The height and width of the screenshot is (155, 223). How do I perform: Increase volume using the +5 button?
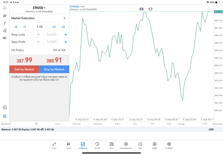63,27
